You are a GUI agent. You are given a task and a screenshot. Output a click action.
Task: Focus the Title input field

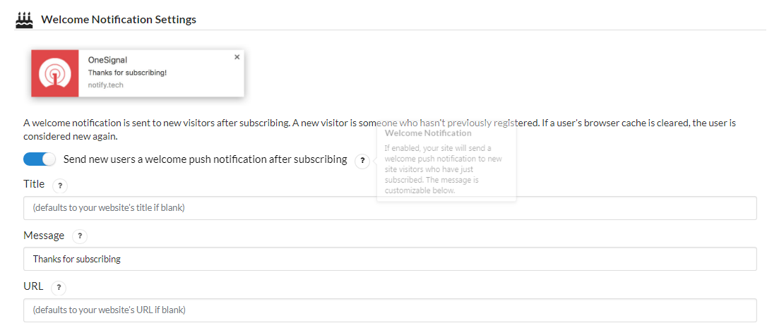[390, 208]
